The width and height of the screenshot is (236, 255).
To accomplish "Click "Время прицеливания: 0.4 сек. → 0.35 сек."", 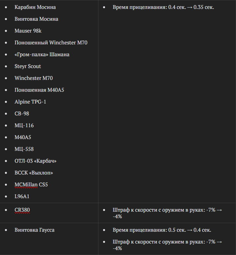I will click(163, 7).
